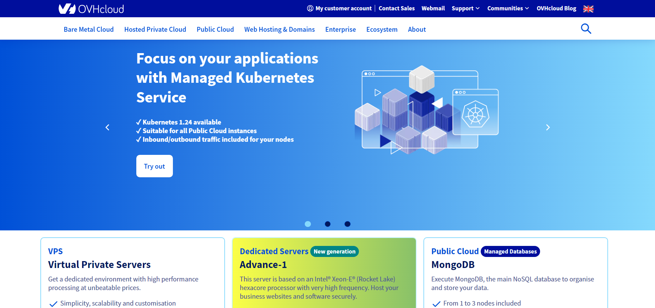
Task: Click the Managed Databases badge
Action: pyautogui.click(x=510, y=251)
